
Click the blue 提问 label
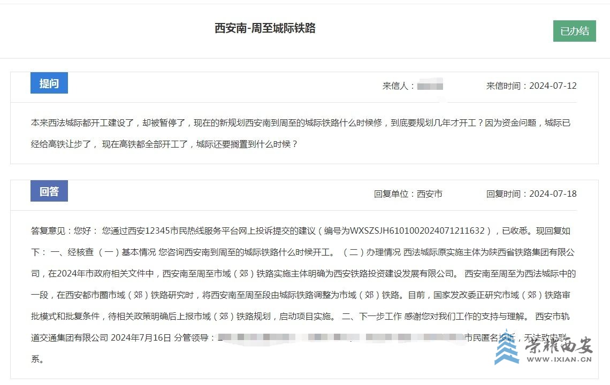coord(49,83)
